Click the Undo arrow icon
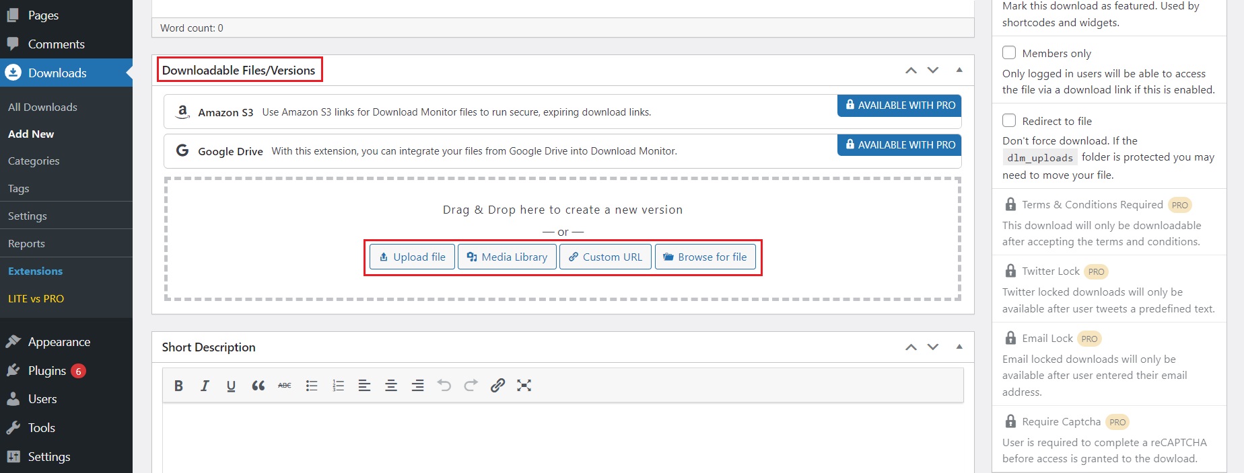This screenshot has width=1244, height=473. (444, 386)
